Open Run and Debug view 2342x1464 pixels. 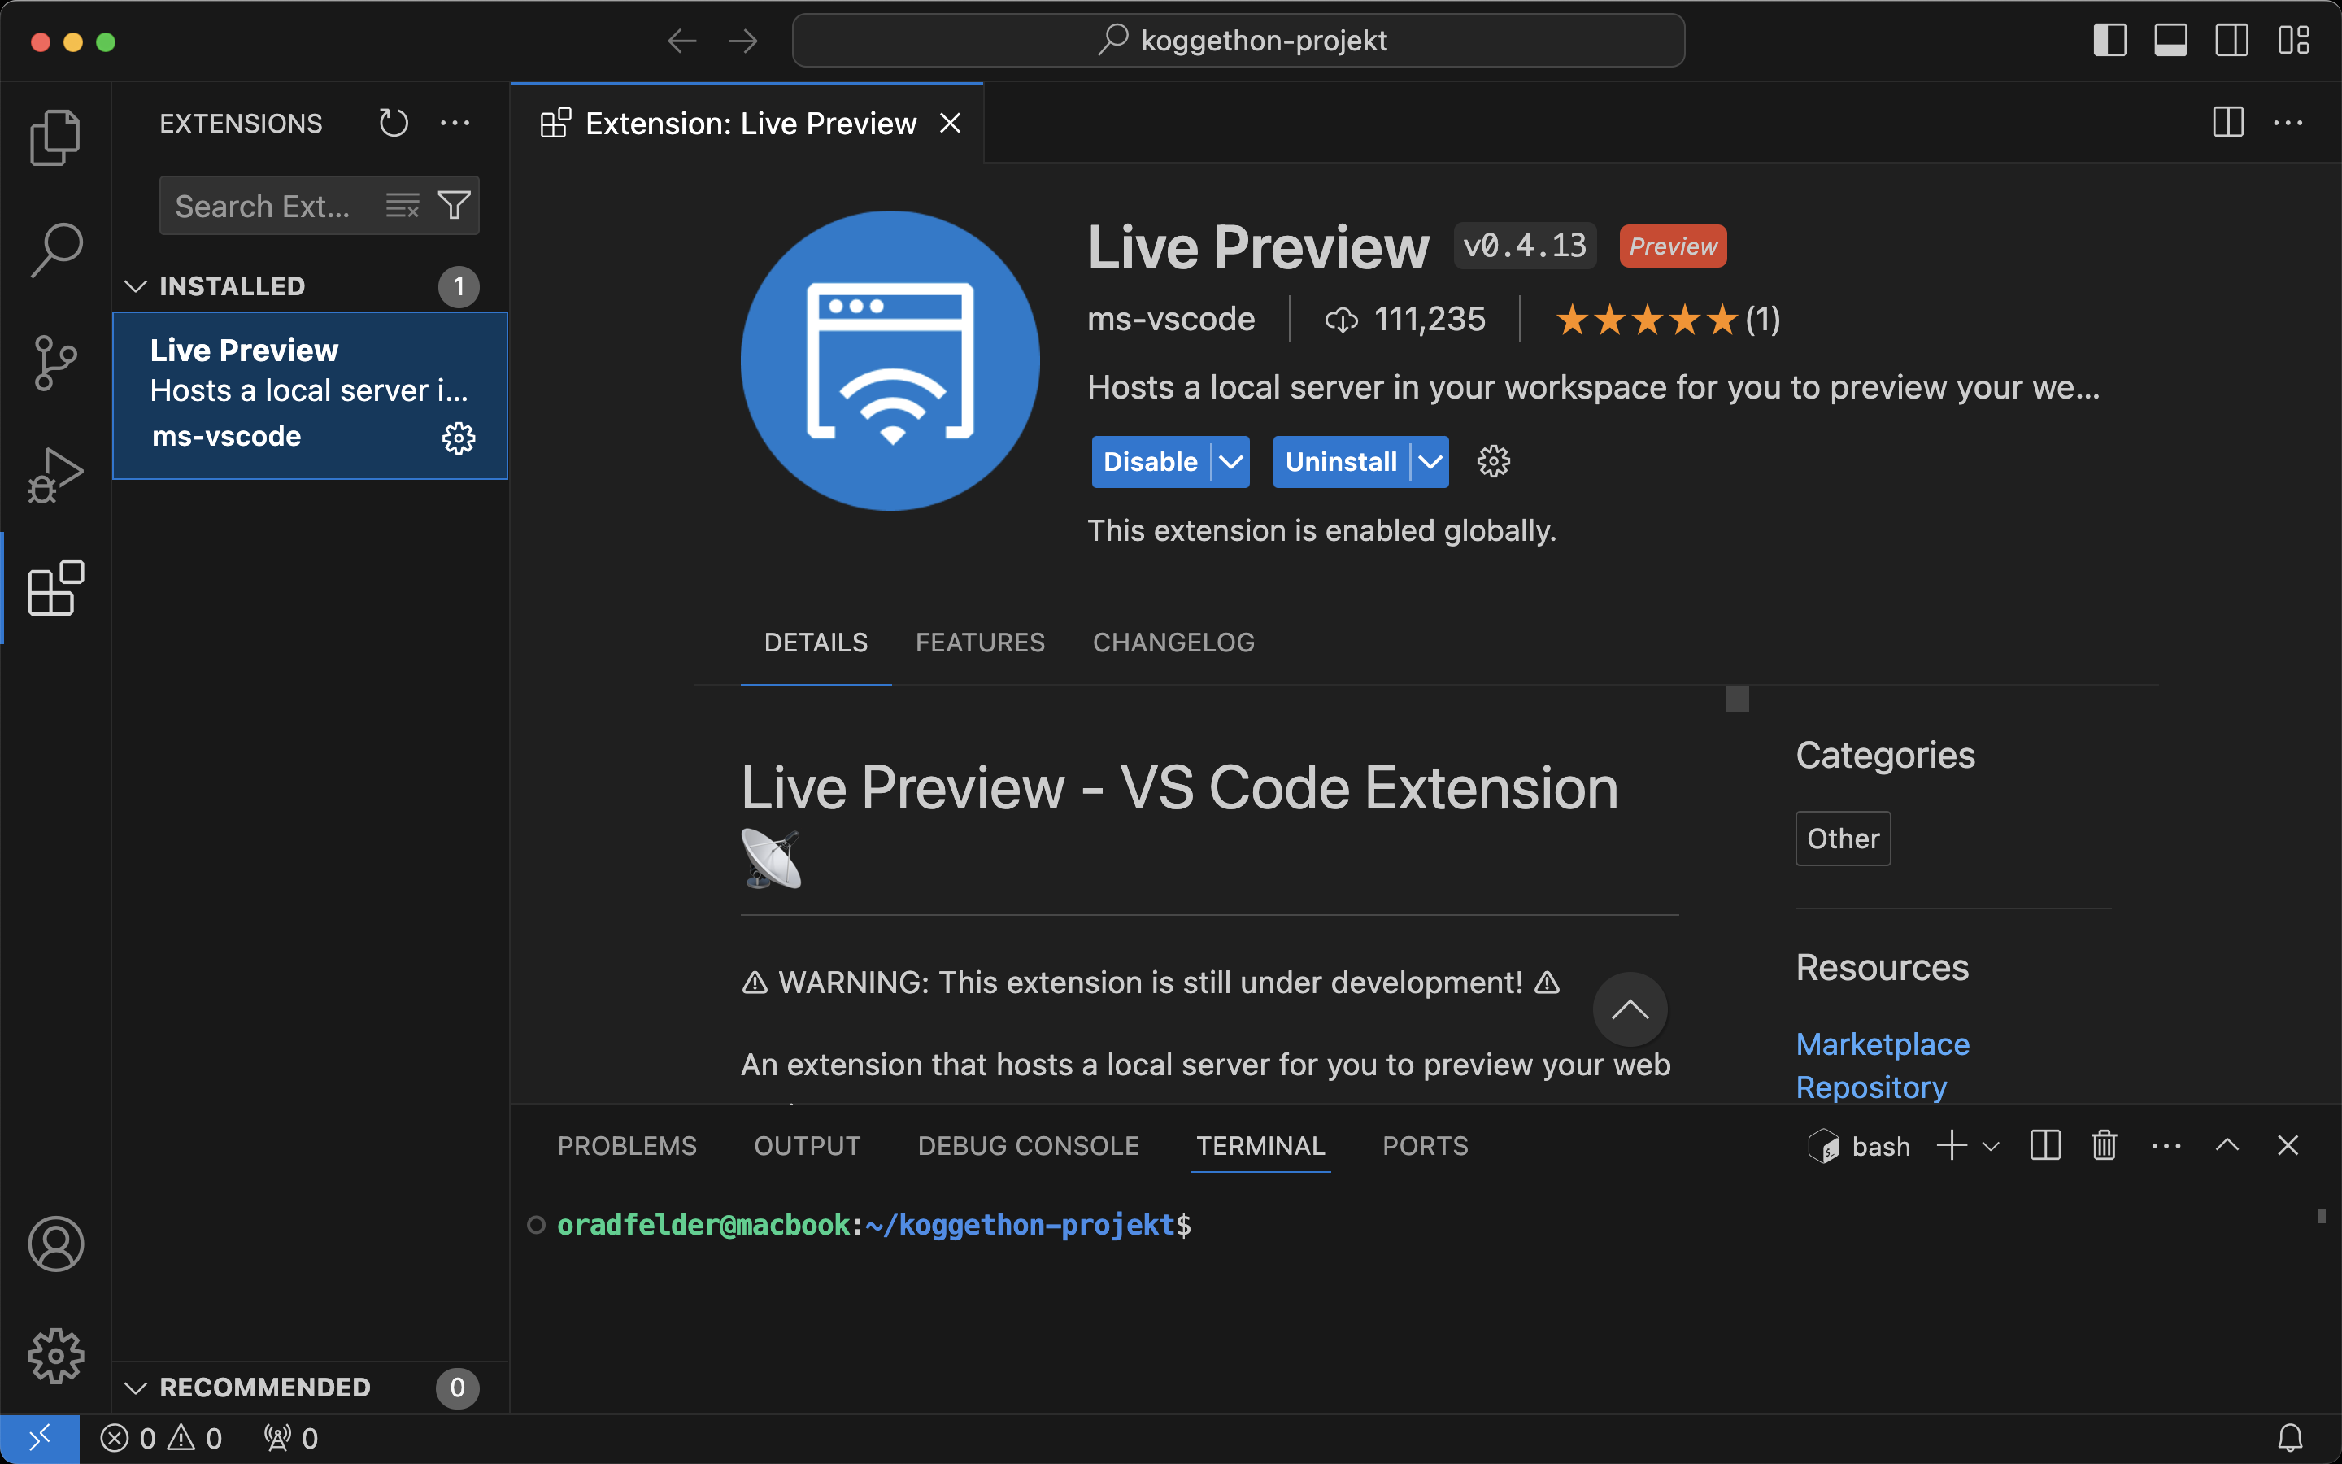click(x=55, y=476)
